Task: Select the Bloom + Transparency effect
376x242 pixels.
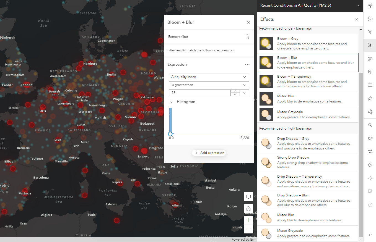Action: pyautogui.click(x=308, y=81)
